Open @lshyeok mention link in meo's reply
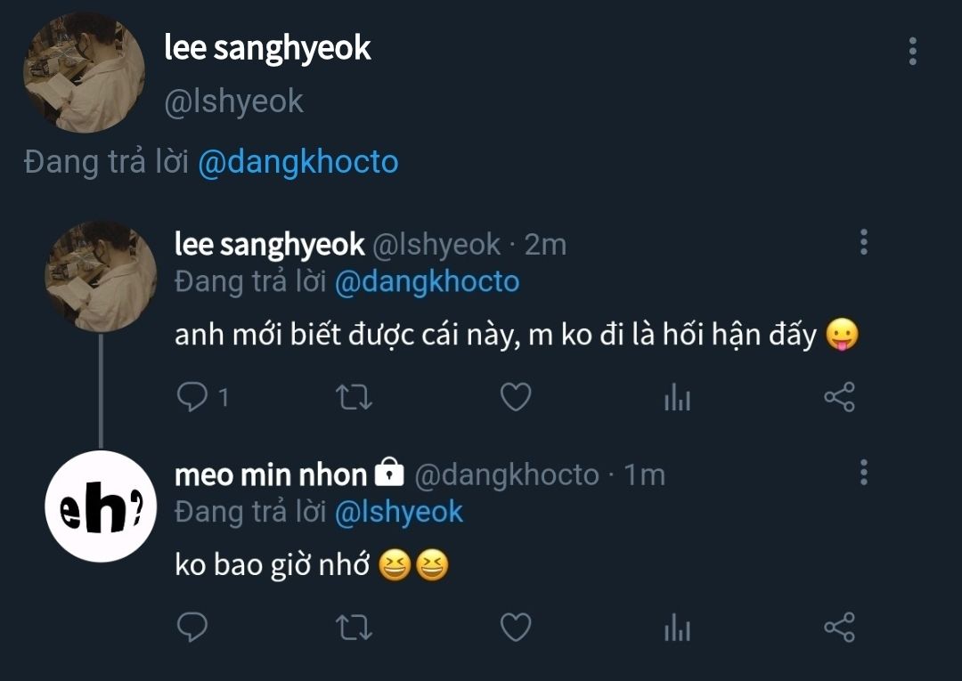The width and height of the screenshot is (962, 681). coord(399,511)
